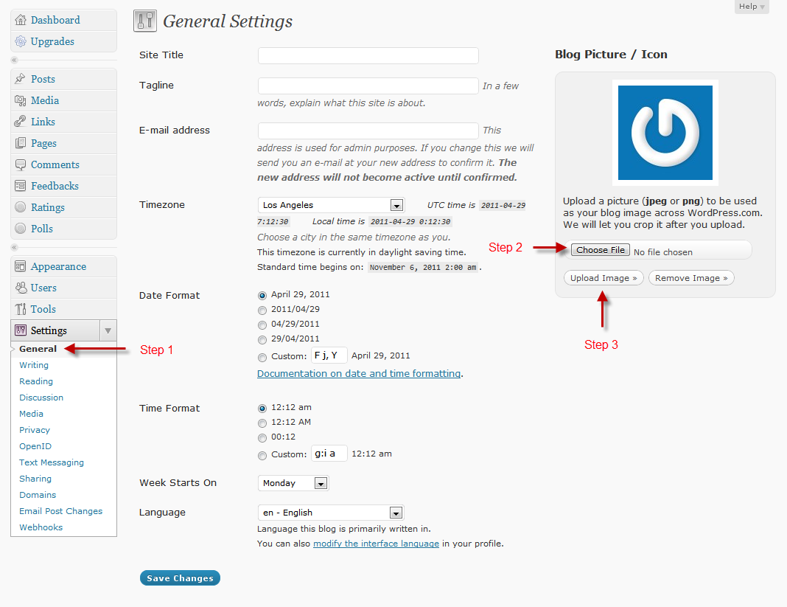The image size is (787, 607).
Task: Open the Privacy settings menu item
Action: coord(35,430)
